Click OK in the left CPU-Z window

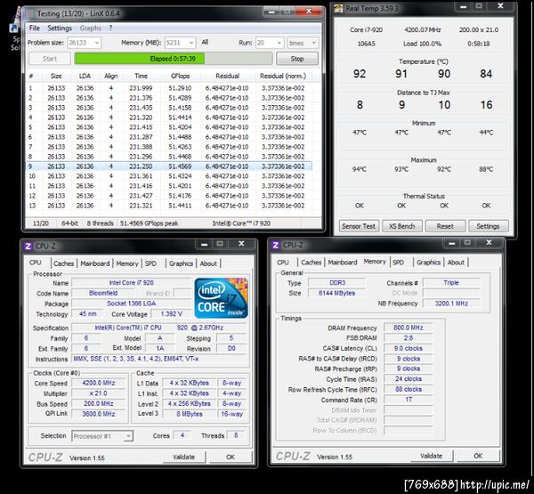coord(231,458)
